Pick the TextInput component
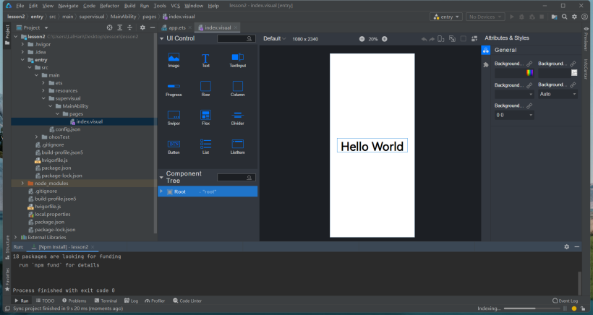Screen dimensions: 593x315 [x=237, y=57]
